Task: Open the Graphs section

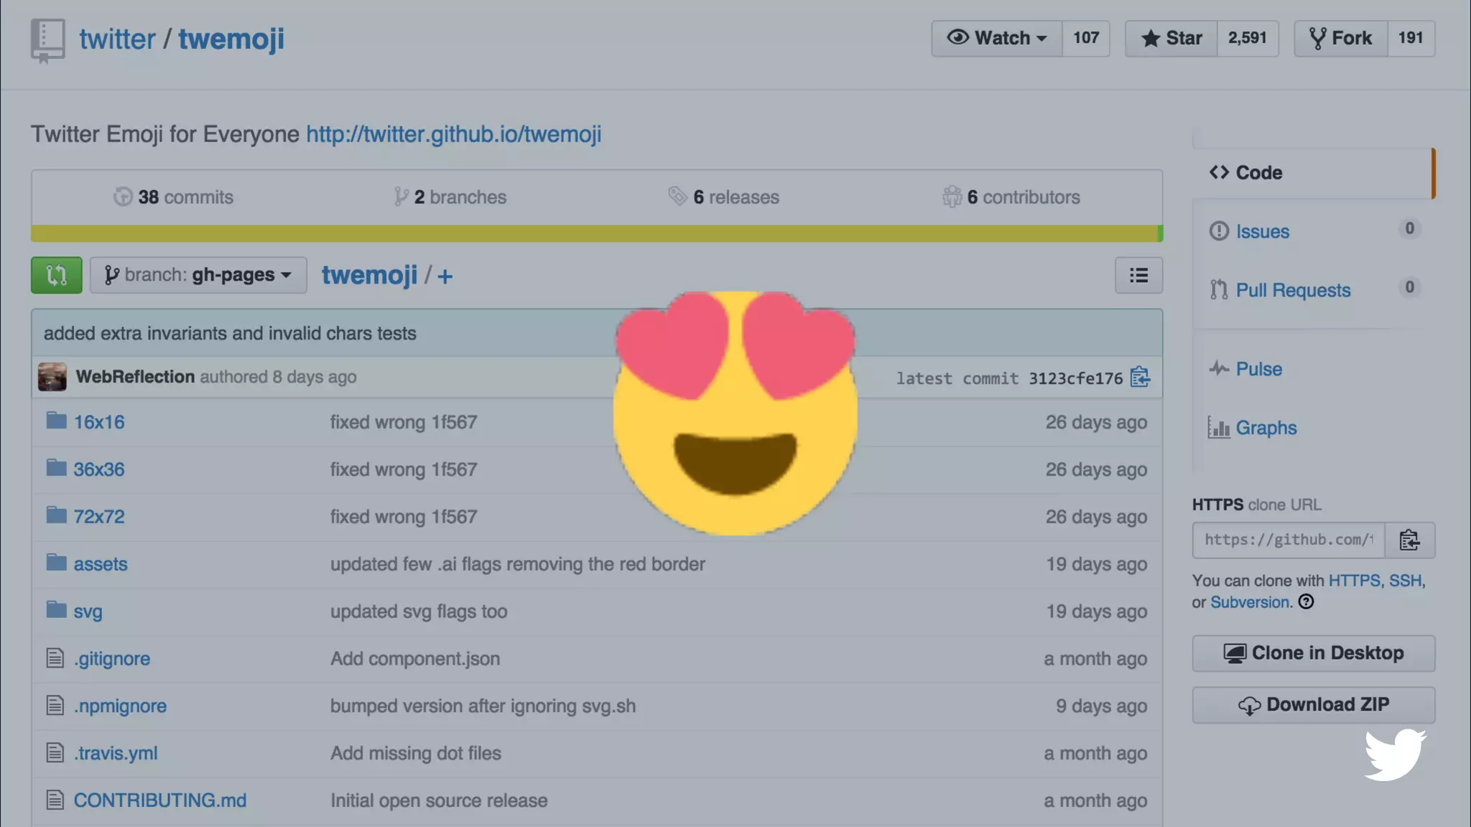Action: pos(1266,428)
